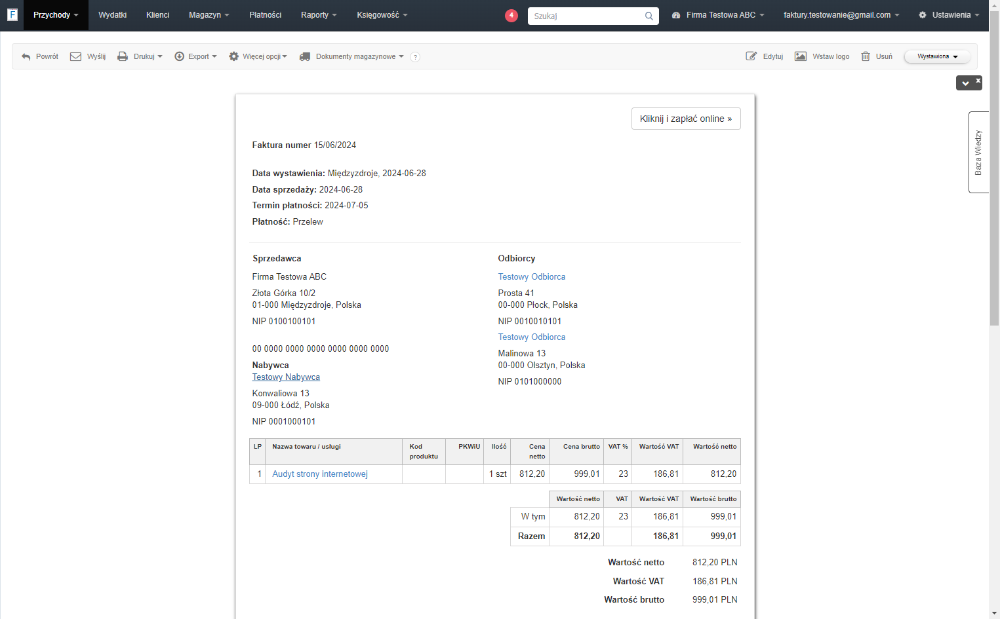The height and width of the screenshot is (619, 1000).
Task: Open the Księgowość dropdown
Action: 382,15
